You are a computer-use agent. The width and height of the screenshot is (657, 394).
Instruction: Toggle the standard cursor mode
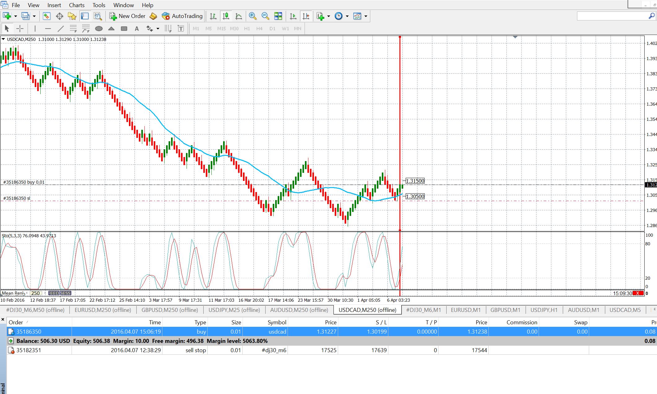pyautogui.click(x=7, y=29)
